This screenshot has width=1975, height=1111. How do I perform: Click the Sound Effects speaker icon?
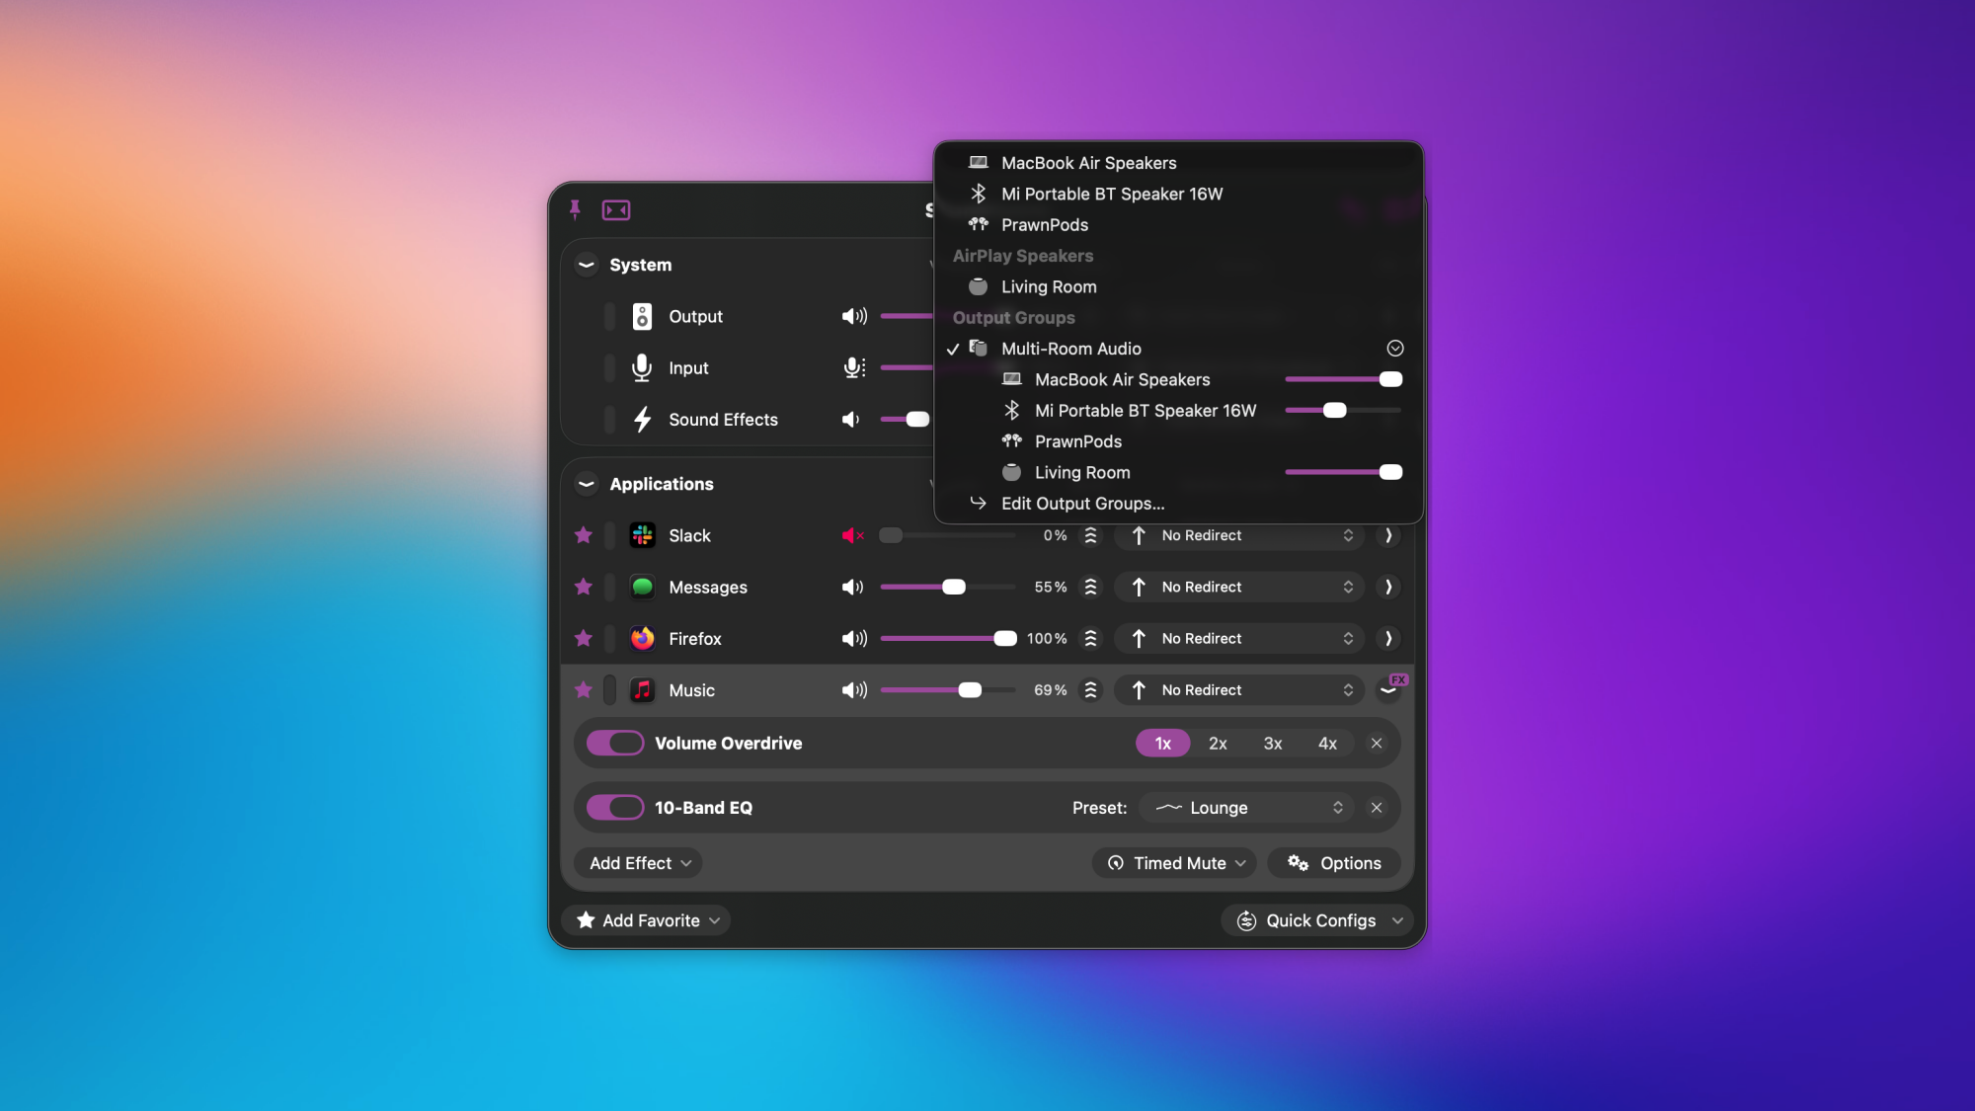851,420
